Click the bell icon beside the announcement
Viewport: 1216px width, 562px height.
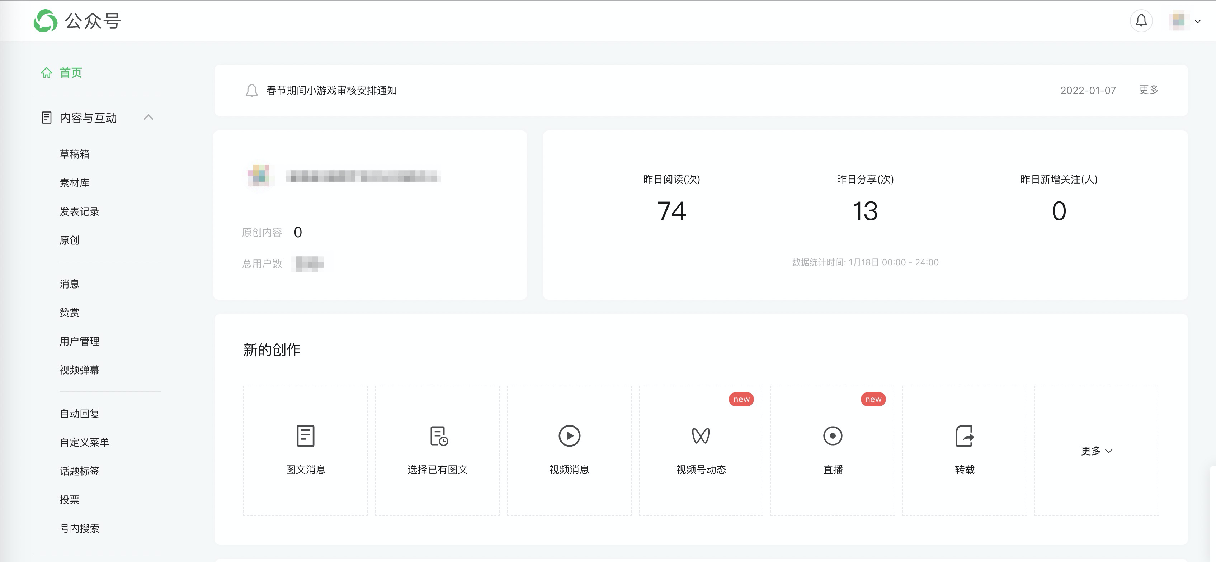point(251,90)
